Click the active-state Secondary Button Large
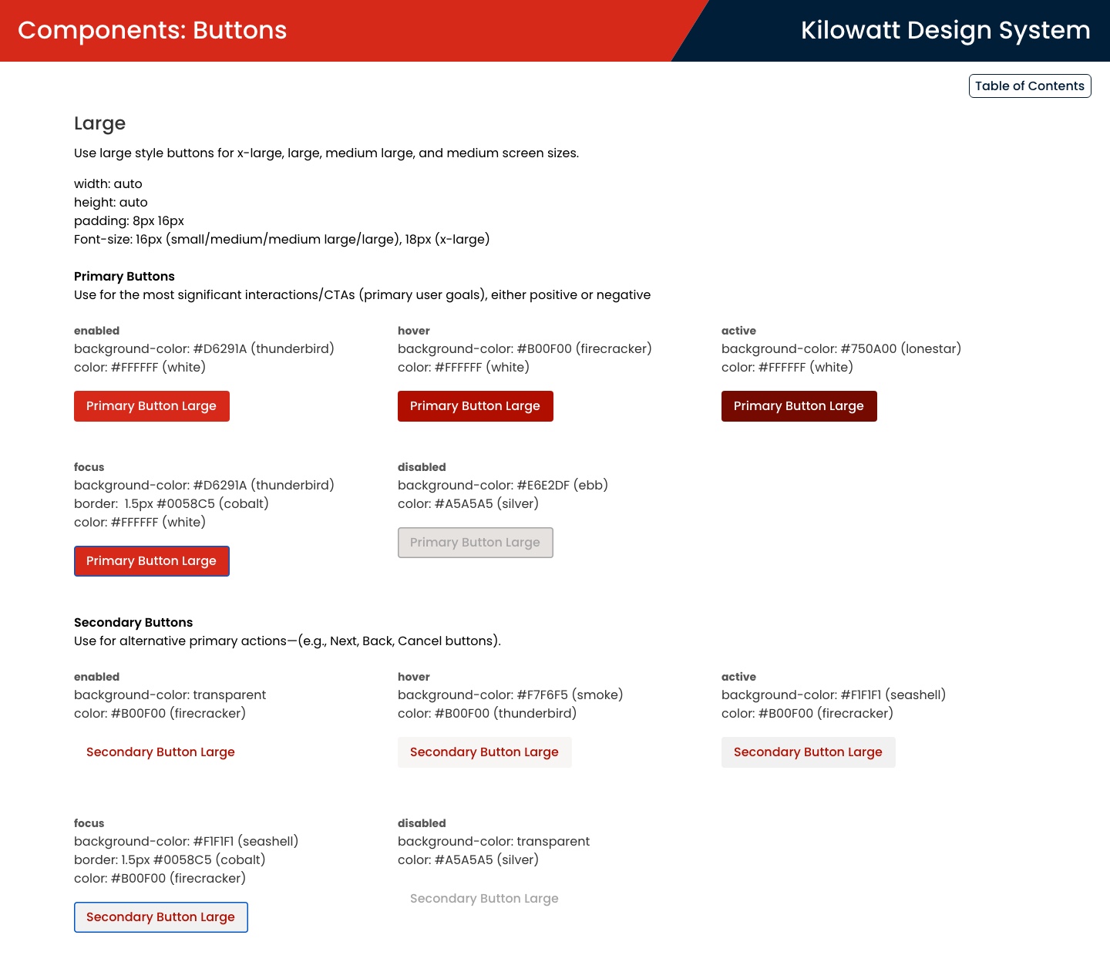The height and width of the screenshot is (962, 1110). pyautogui.click(x=809, y=752)
